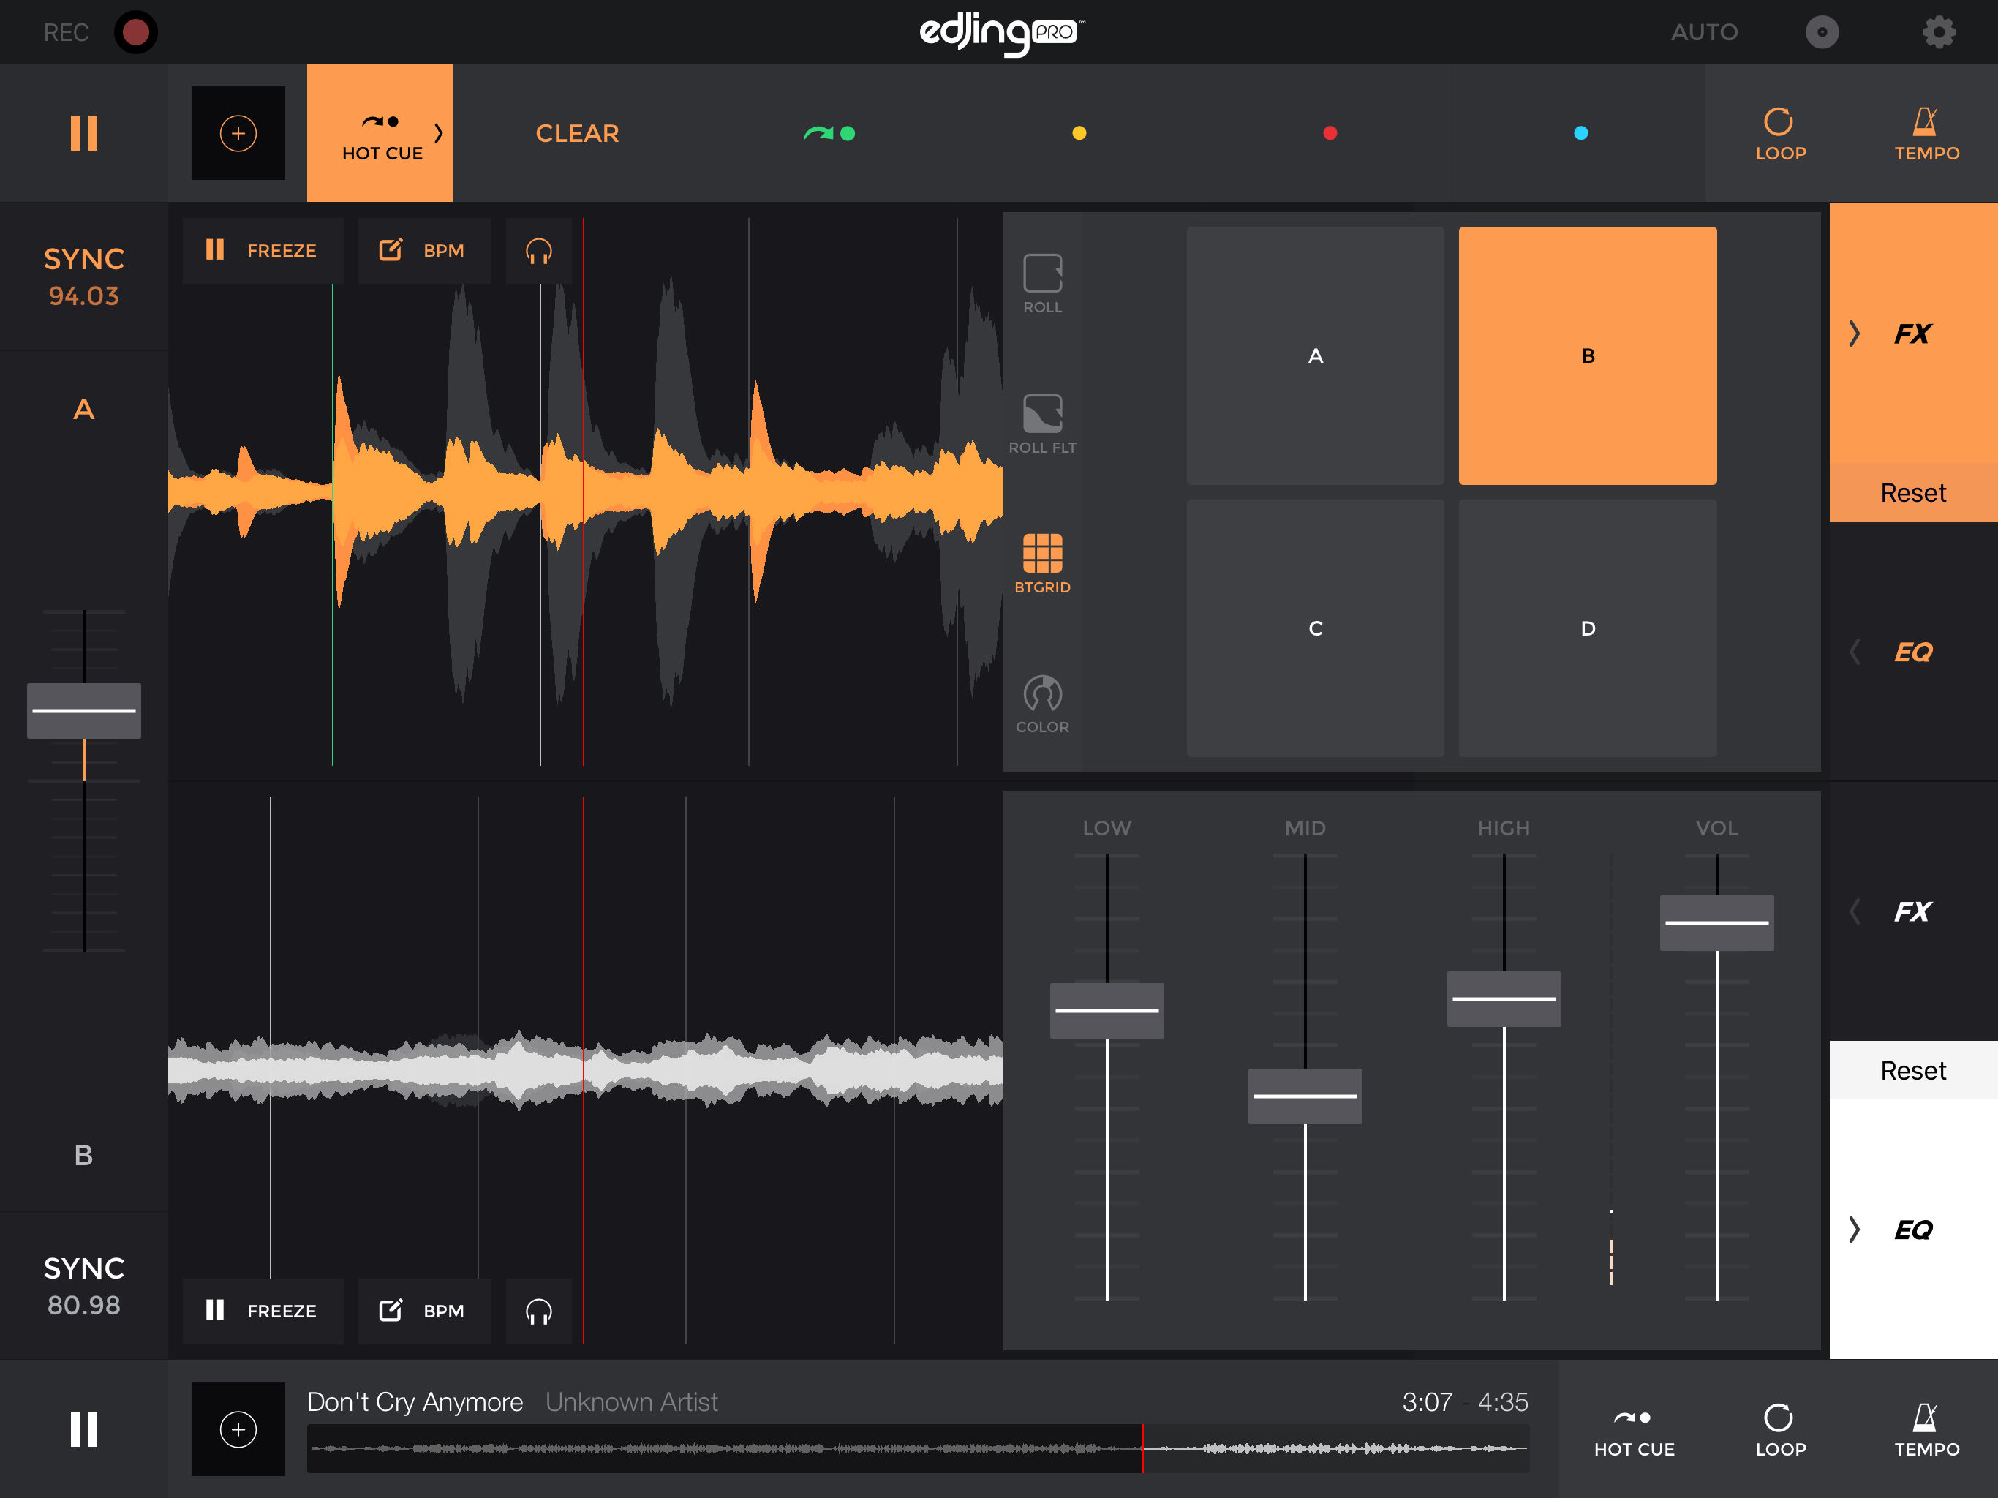Click the MID equalizer slider handle
The height and width of the screenshot is (1498, 1998).
point(1304,1096)
